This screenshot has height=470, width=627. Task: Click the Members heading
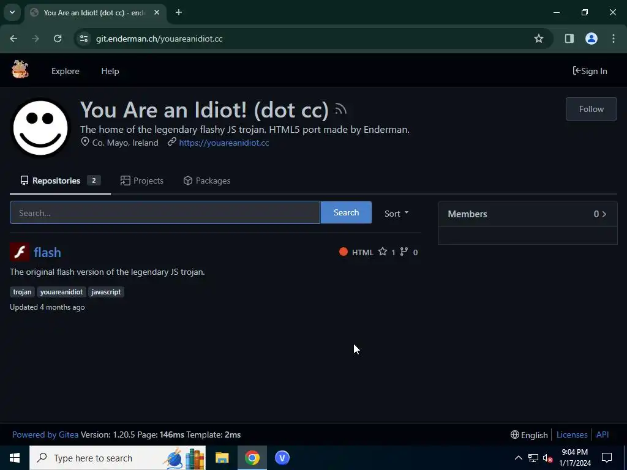coord(467,214)
